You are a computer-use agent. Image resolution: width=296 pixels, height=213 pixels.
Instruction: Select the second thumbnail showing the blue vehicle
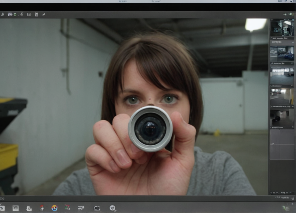point(282,54)
